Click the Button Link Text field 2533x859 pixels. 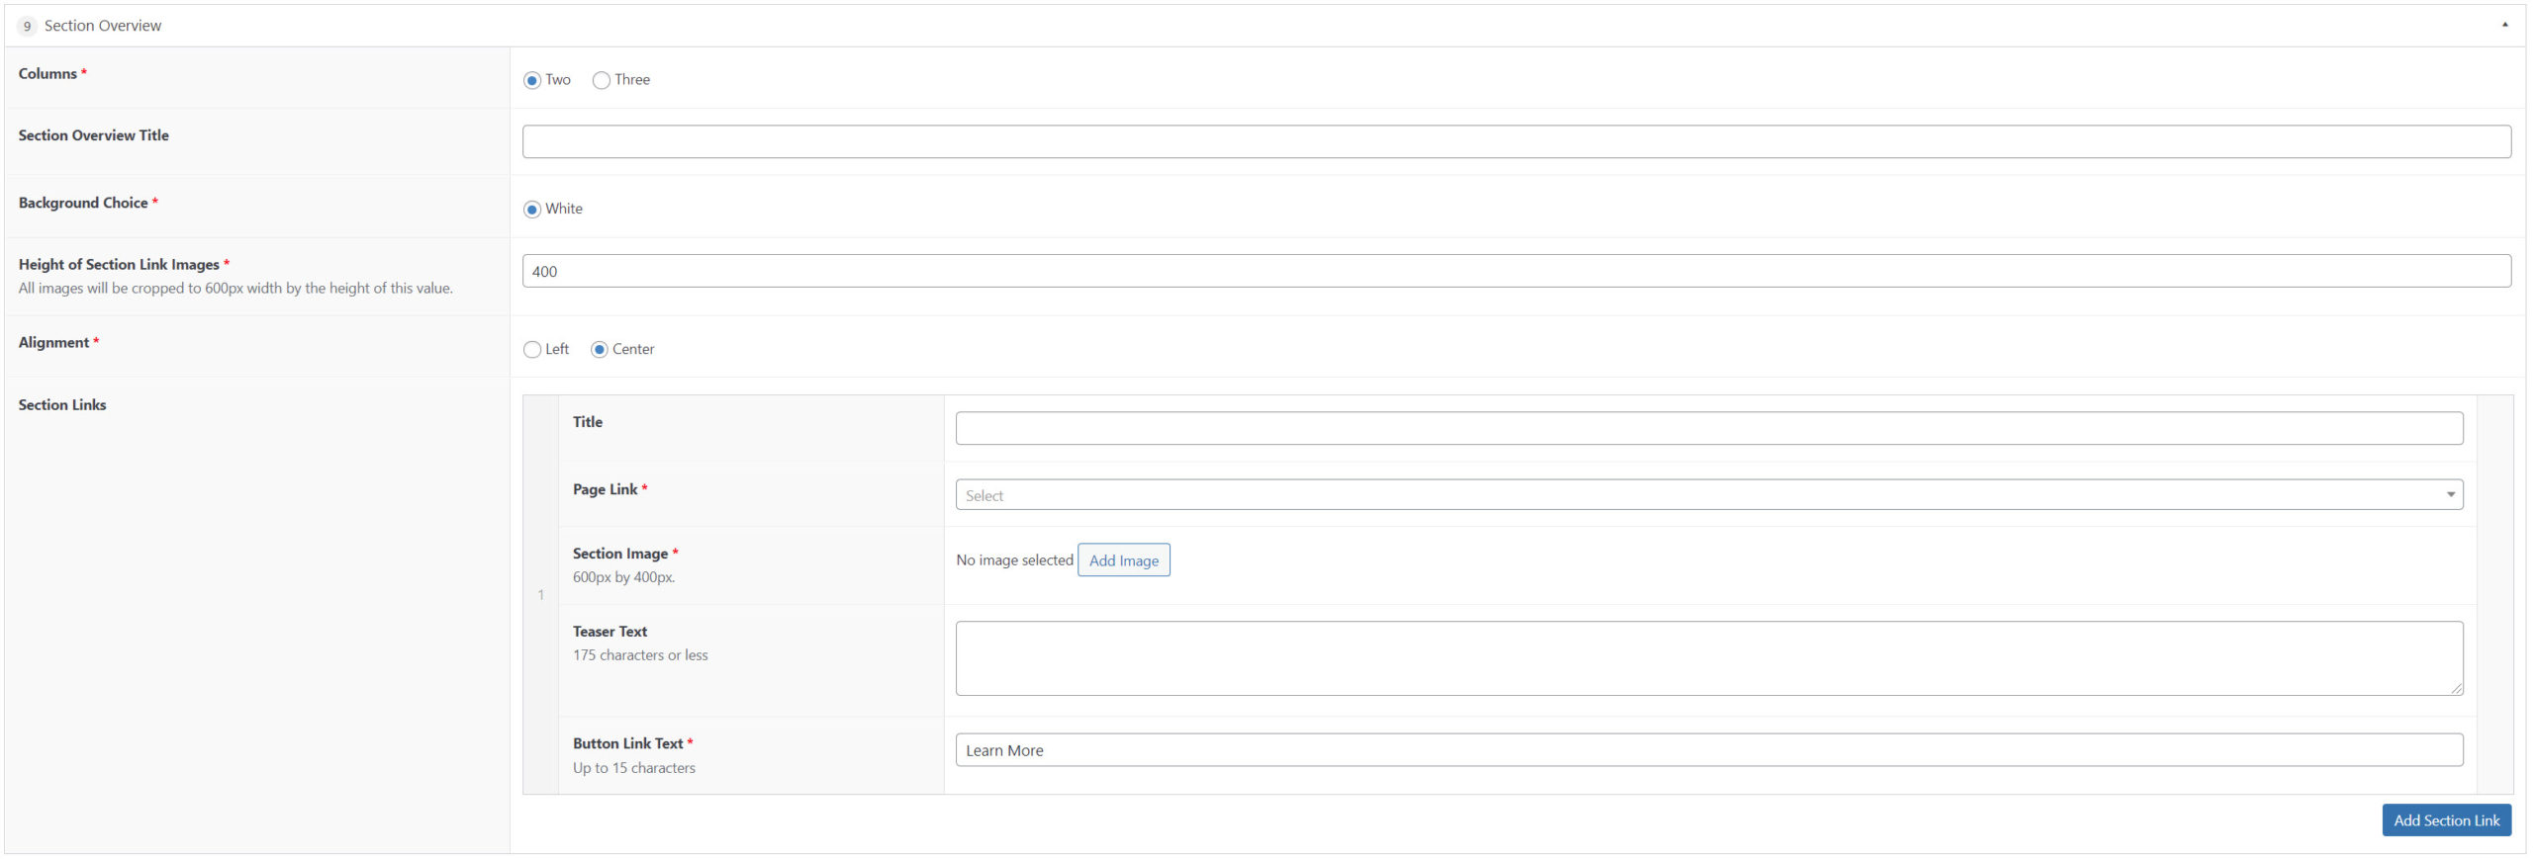click(1709, 750)
